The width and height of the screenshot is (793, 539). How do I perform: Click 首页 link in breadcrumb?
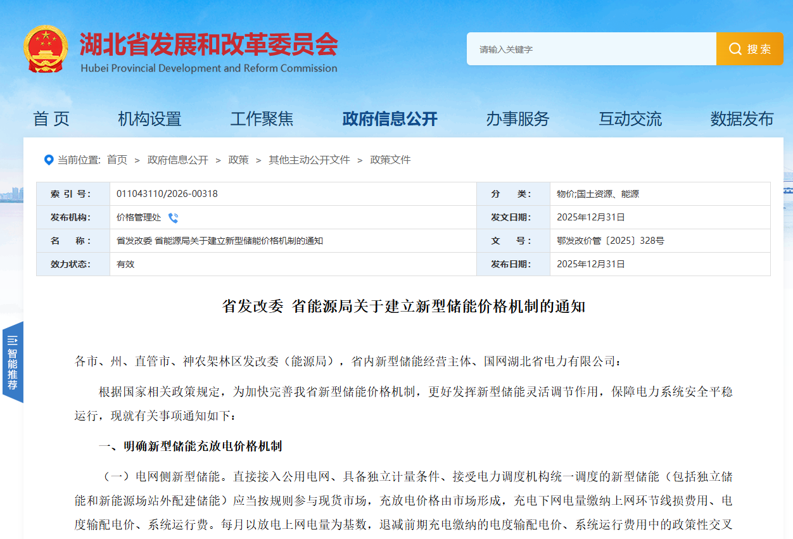coord(117,160)
